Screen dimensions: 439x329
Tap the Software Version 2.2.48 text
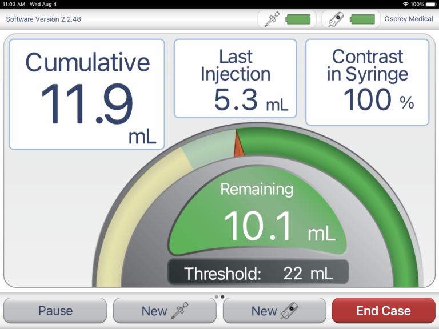pos(43,19)
